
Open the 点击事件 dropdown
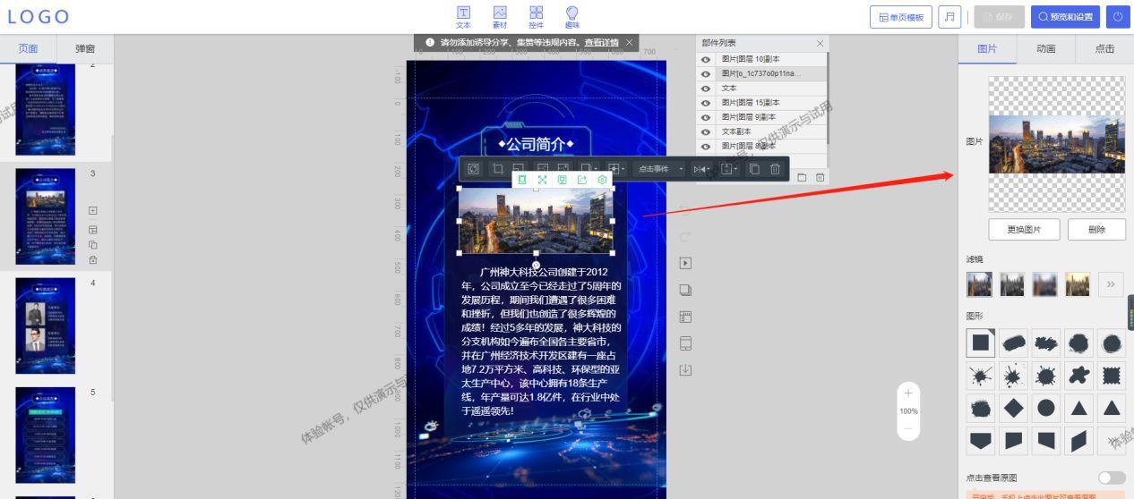659,169
